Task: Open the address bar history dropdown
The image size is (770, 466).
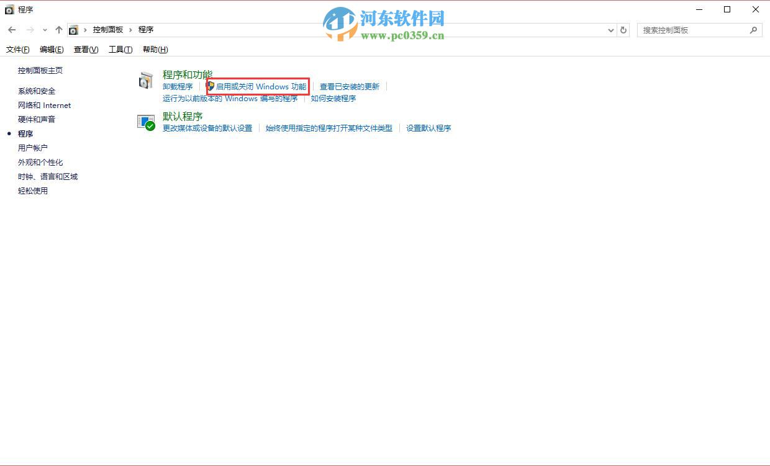Action: [x=610, y=29]
